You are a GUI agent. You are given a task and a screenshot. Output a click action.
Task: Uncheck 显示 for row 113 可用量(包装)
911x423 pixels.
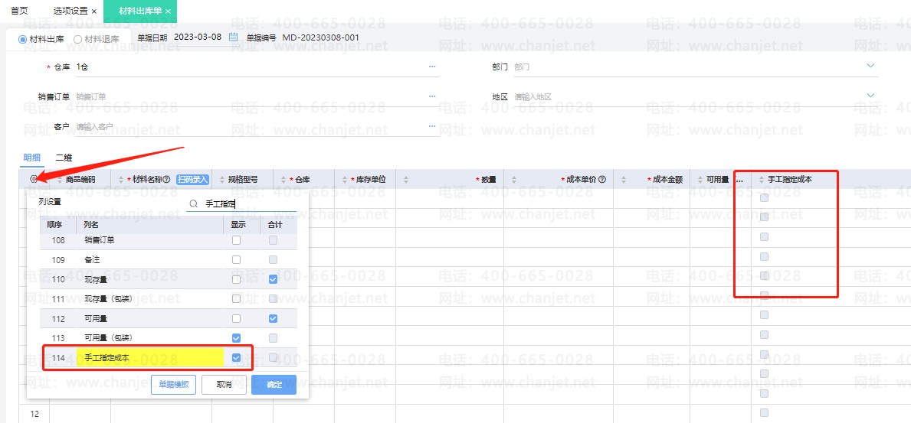[236, 337]
